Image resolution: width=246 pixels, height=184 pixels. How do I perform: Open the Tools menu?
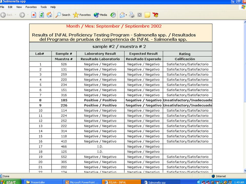pos(44,7)
